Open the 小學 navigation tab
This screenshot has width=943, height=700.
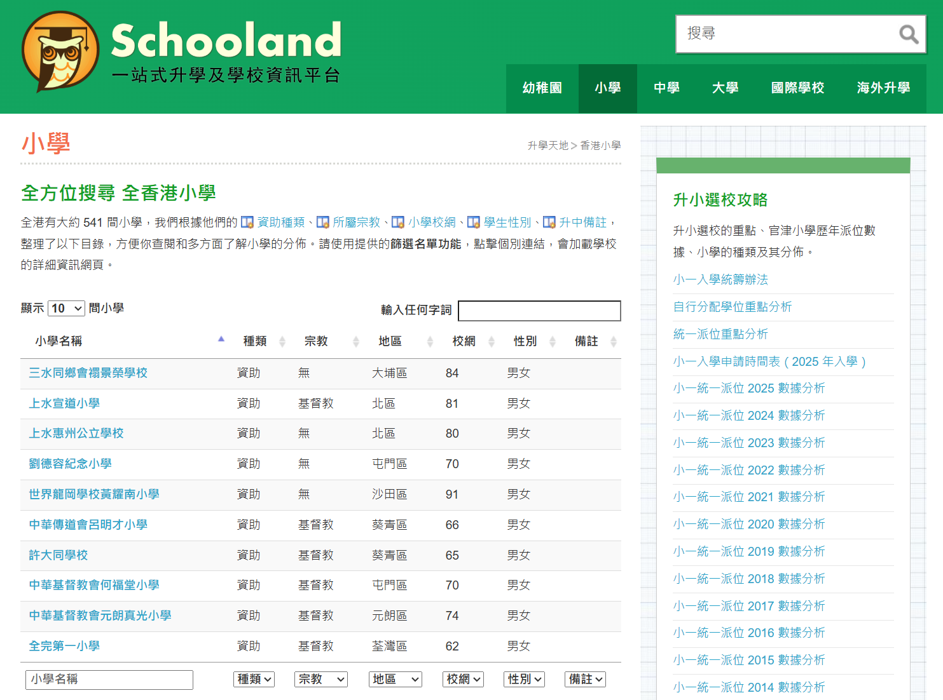(x=608, y=88)
